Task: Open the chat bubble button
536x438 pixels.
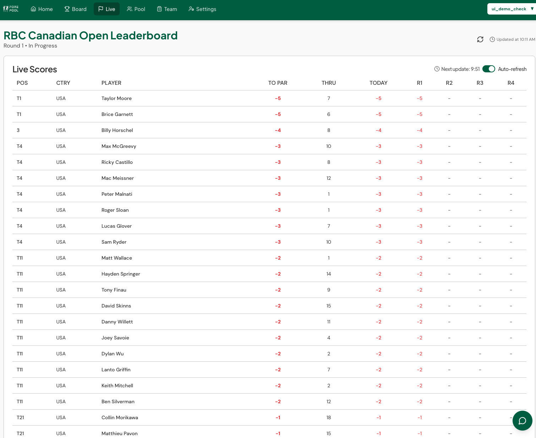Action: pos(523,421)
